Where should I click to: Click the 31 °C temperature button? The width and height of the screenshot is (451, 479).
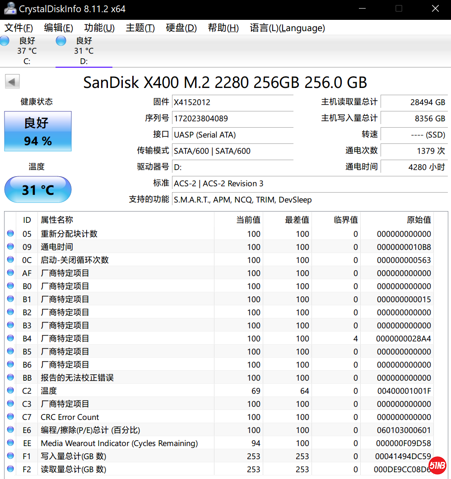coord(38,189)
